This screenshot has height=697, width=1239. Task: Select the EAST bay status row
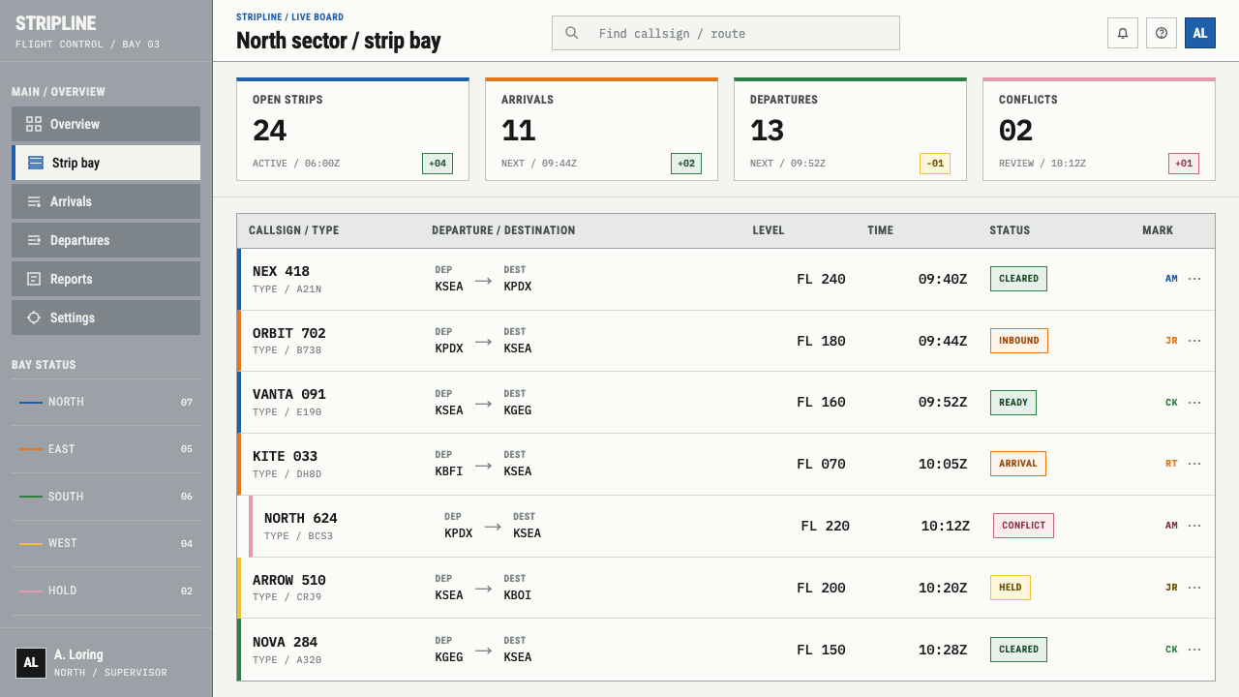106,449
